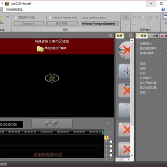Open the Without Fisheye (Standard) dropdown

pos(100,24)
